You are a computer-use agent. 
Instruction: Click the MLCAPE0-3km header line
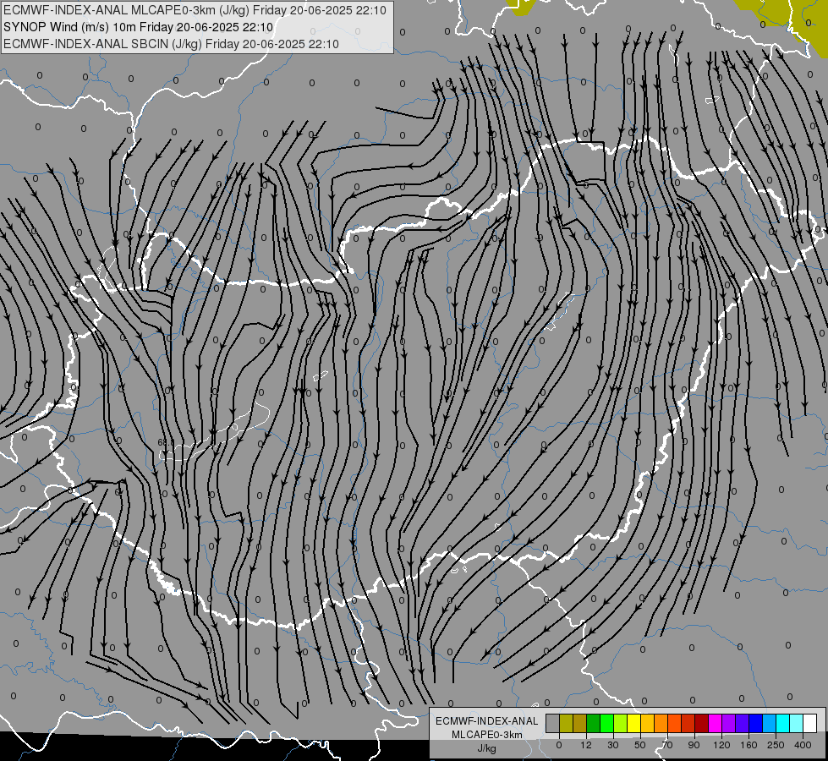click(195, 10)
